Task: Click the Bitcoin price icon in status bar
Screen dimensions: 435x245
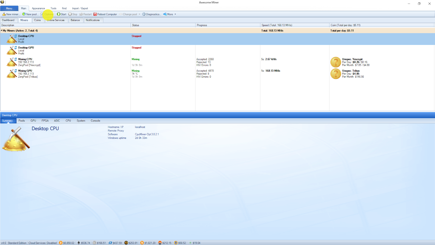Action: point(60,243)
